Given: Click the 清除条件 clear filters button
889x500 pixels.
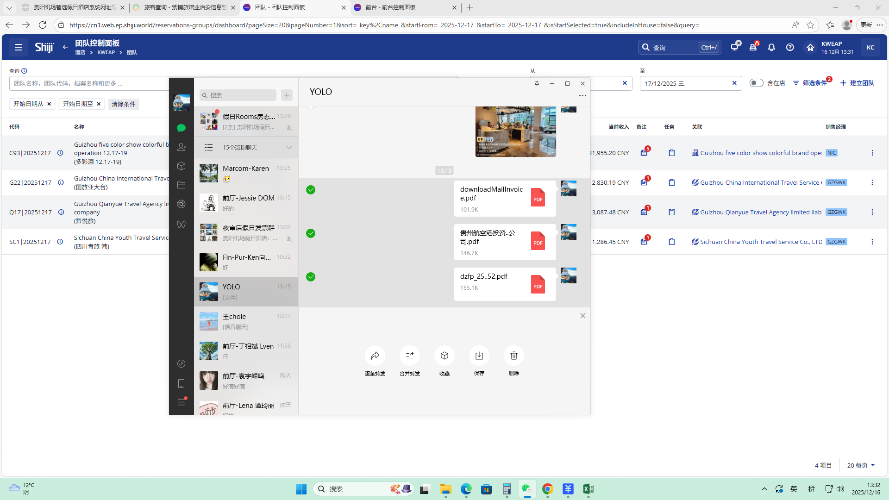Looking at the screenshot, I should click(124, 104).
